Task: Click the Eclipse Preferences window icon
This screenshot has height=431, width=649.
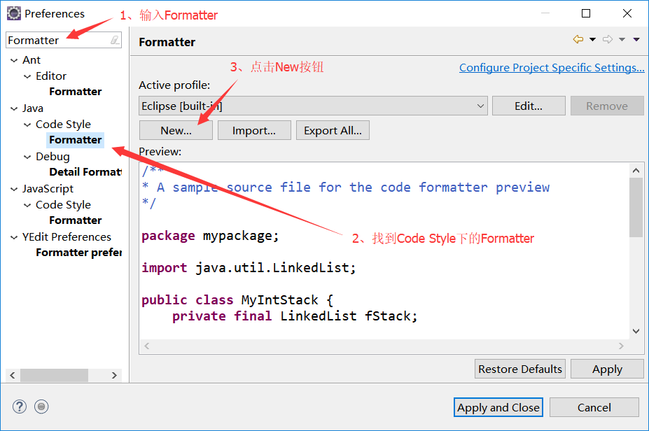Action: pos(14,13)
